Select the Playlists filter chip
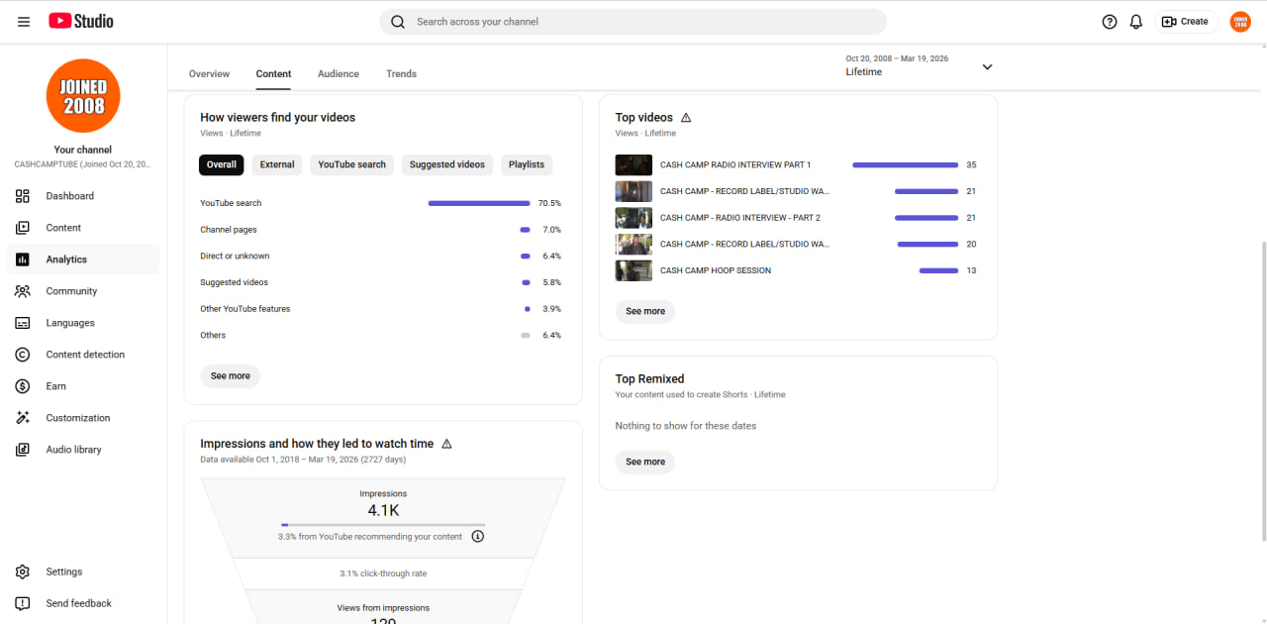The width and height of the screenshot is (1267, 624). click(x=527, y=164)
